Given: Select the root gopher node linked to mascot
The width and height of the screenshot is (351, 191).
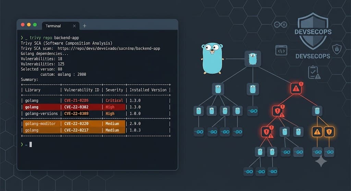Looking at the screenshot, I should point(253,59).
